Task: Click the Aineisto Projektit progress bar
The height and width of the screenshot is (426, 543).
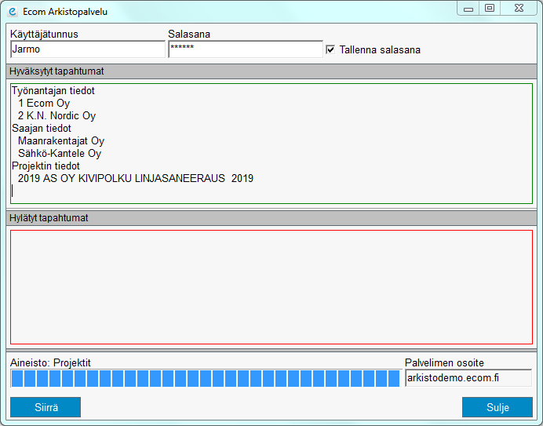Action: coord(206,378)
